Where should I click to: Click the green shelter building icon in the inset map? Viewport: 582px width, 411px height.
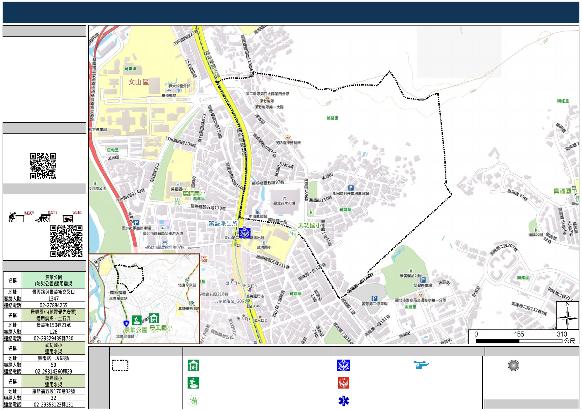click(x=153, y=318)
